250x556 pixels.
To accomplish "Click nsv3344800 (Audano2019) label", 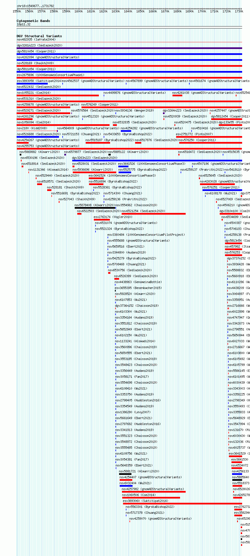I will pos(127,252).
